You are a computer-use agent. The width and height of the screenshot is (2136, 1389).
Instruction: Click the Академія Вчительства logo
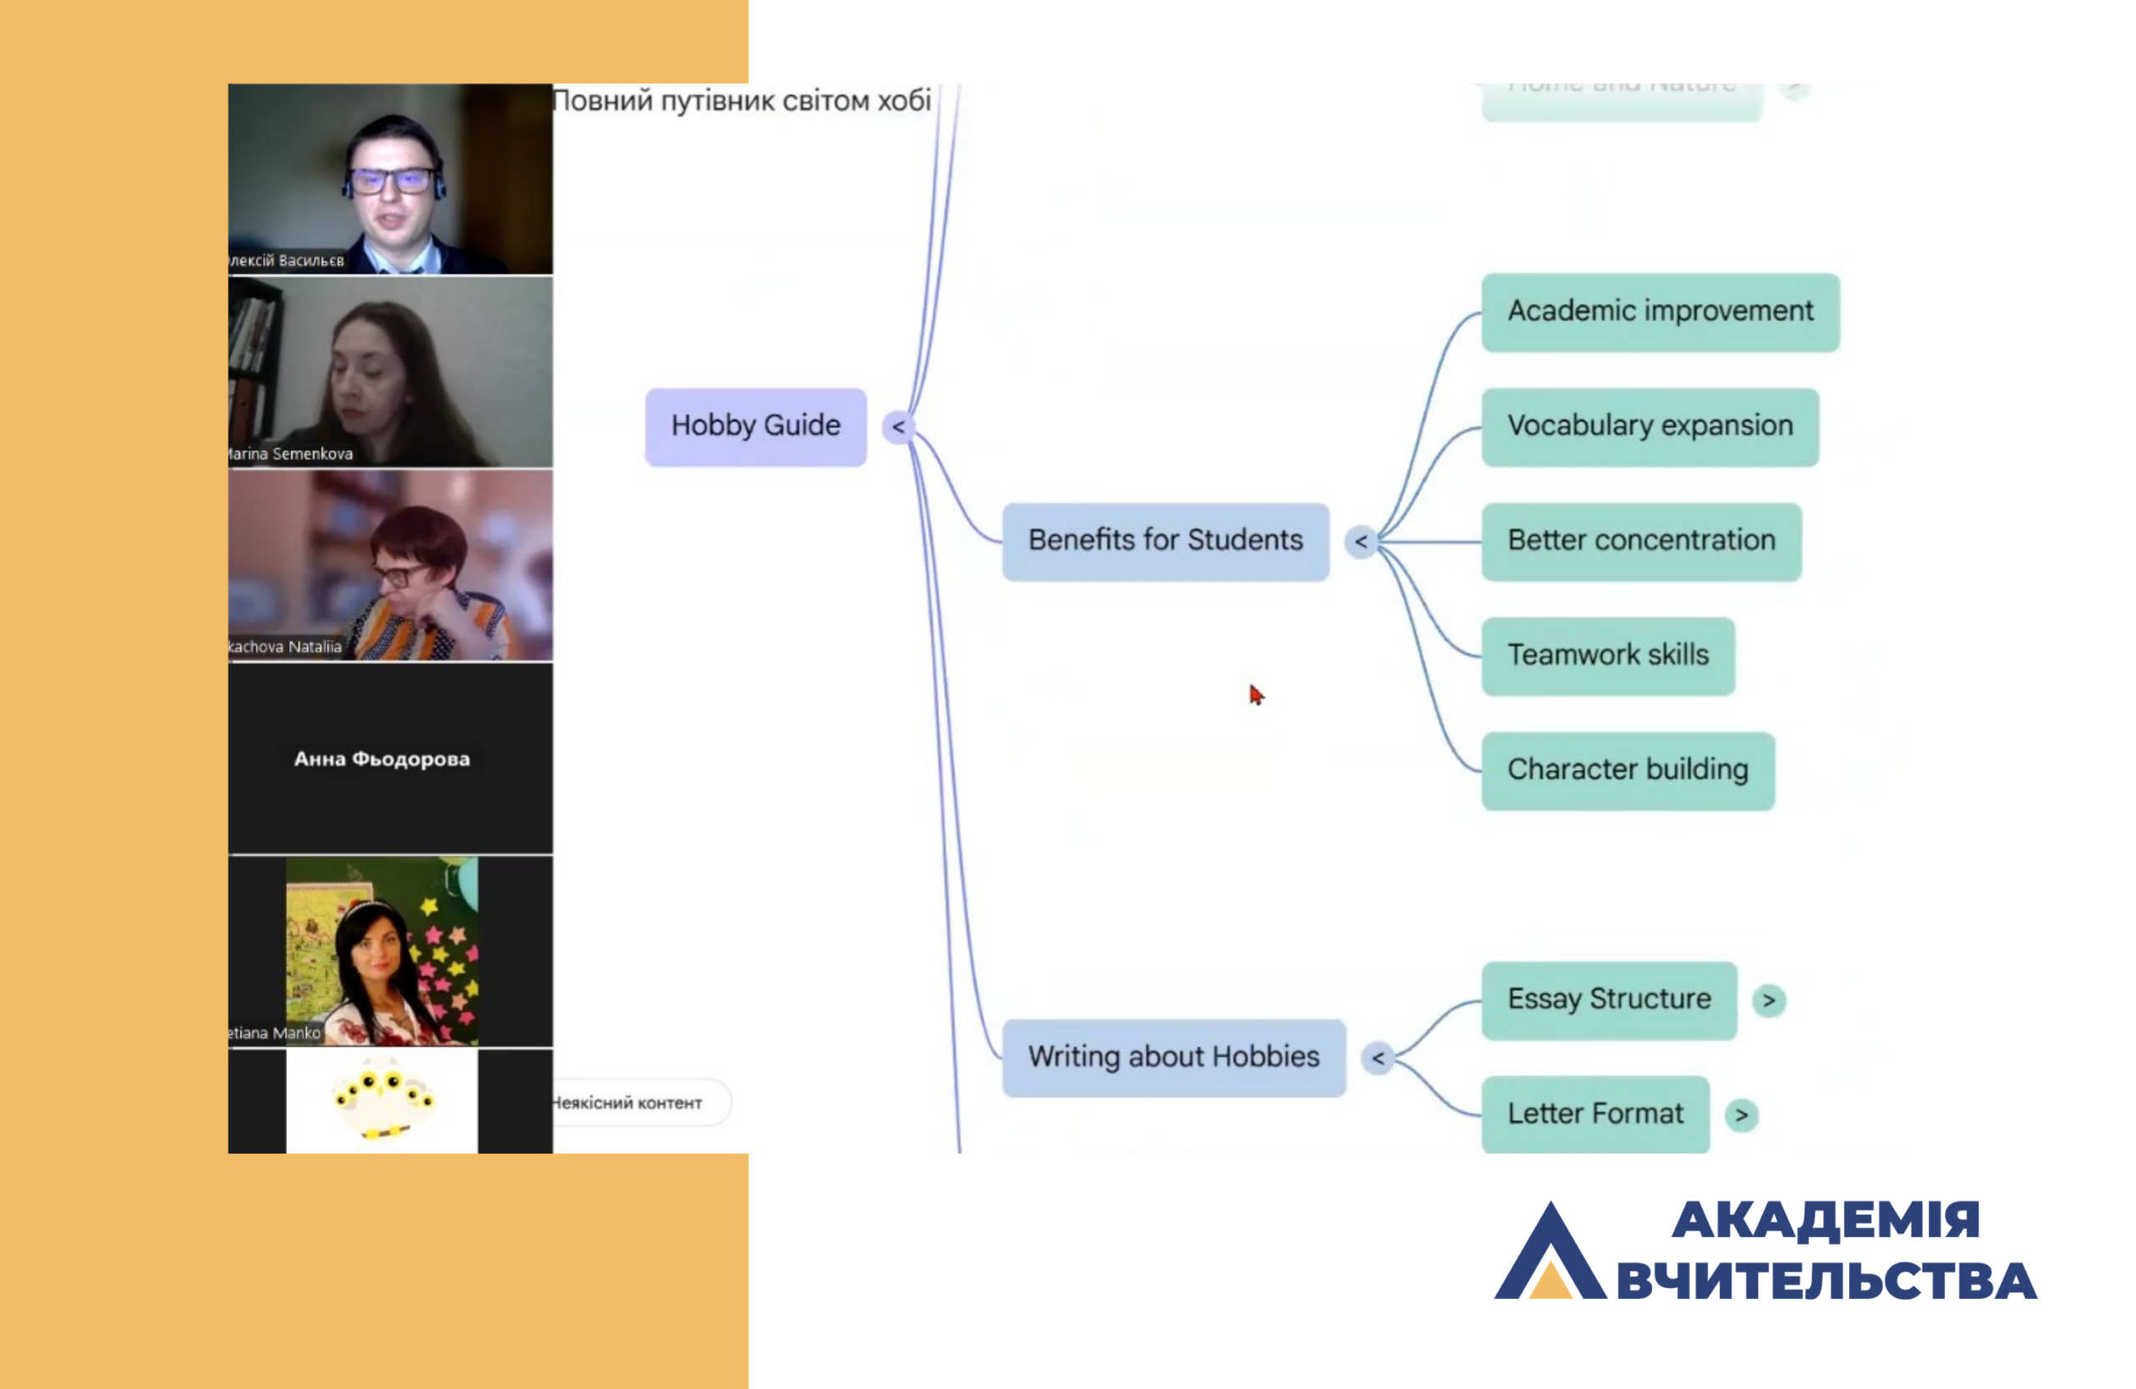point(1764,1251)
